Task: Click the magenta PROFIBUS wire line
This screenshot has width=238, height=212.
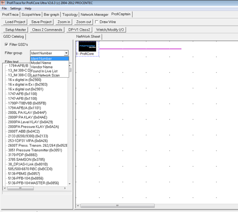Action: coord(140,49)
